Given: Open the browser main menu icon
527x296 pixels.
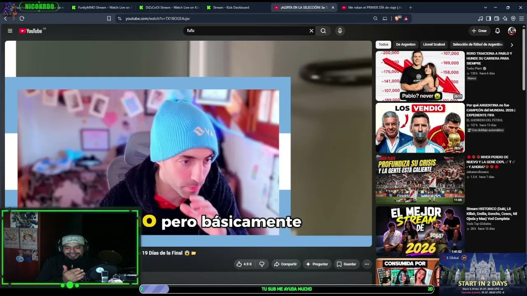Looking at the screenshot, I should 522,18.
